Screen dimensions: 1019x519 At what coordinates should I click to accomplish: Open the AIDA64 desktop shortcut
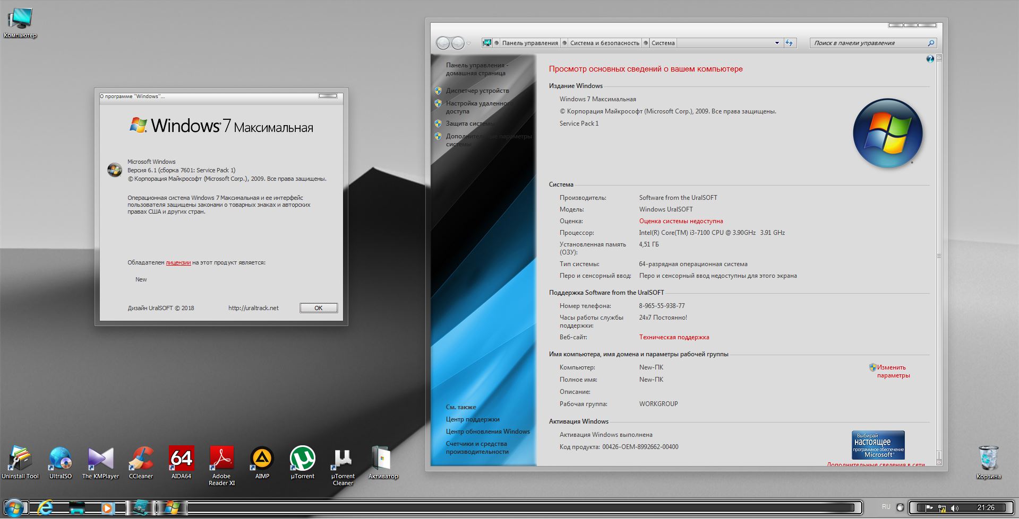(x=181, y=462)
